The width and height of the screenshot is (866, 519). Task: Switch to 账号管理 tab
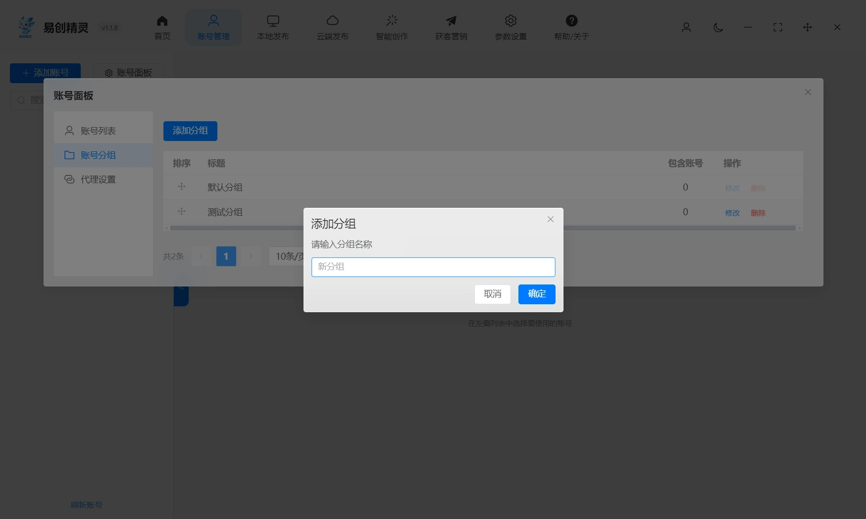point(213,28)
